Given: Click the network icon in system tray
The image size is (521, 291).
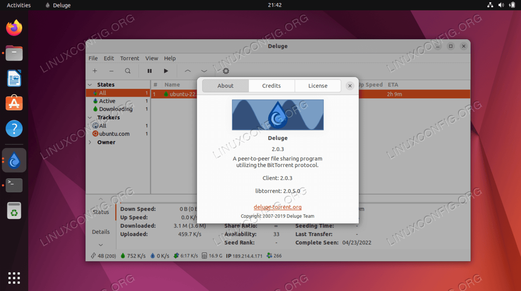Looking at the screenshot, I should [490, 5].
